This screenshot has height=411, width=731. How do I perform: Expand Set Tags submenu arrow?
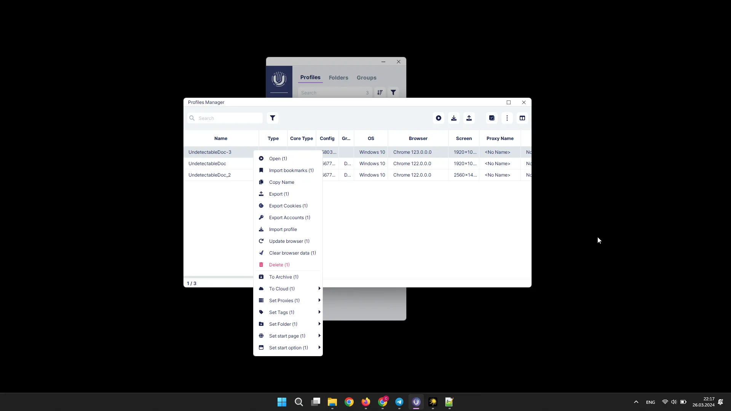coord(319,312)
